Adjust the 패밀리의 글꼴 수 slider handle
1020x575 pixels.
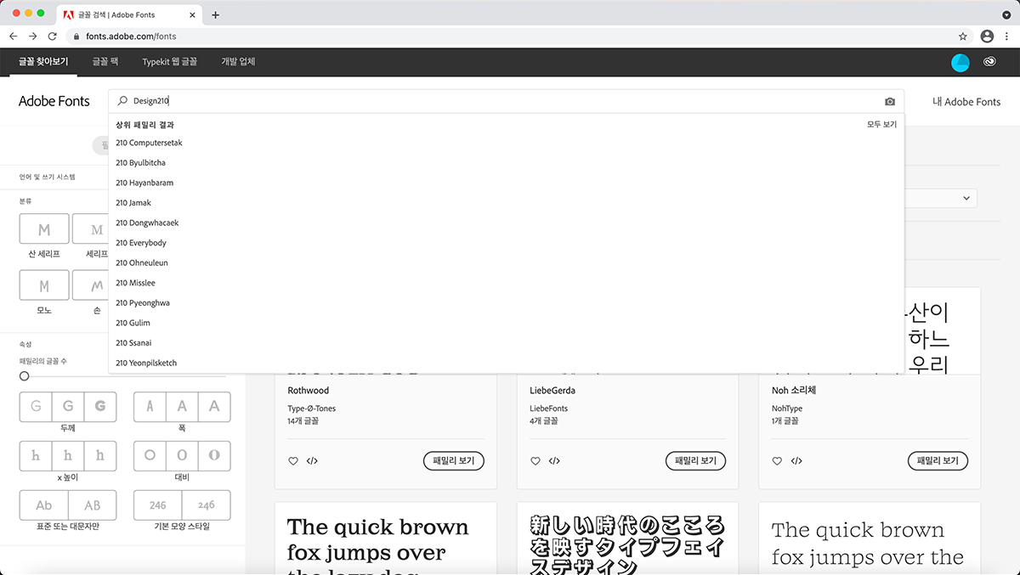click(24, 375)
